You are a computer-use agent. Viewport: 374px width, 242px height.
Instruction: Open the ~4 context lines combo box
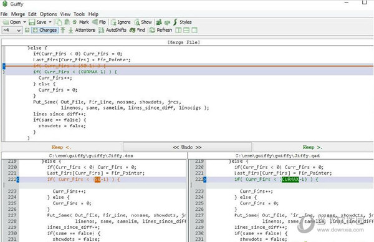click(x=12, y=30)
